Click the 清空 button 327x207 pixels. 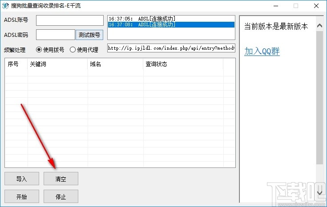point(61,179)
